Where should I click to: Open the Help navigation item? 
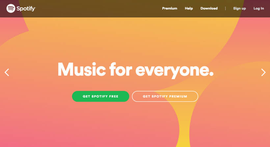pos(189,9)
